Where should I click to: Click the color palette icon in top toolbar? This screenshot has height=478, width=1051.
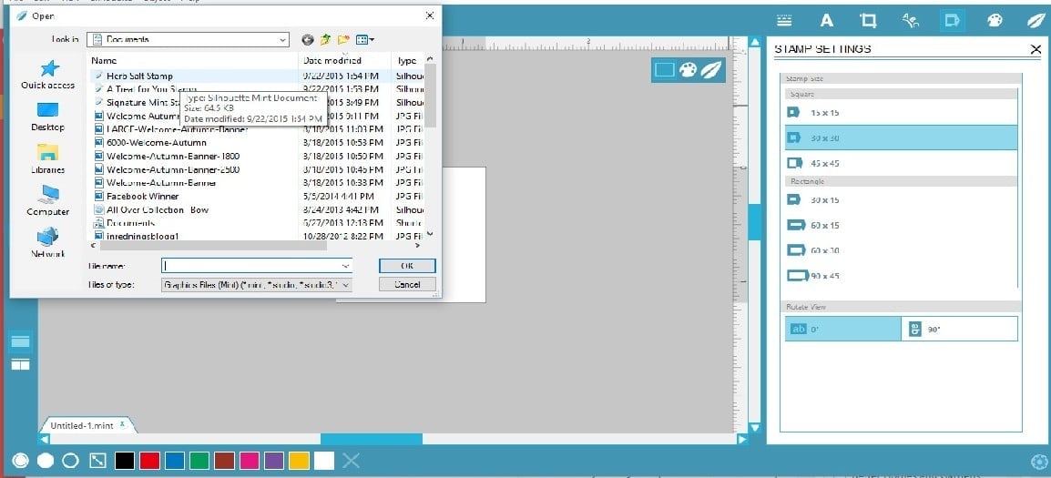pos(995,21)
